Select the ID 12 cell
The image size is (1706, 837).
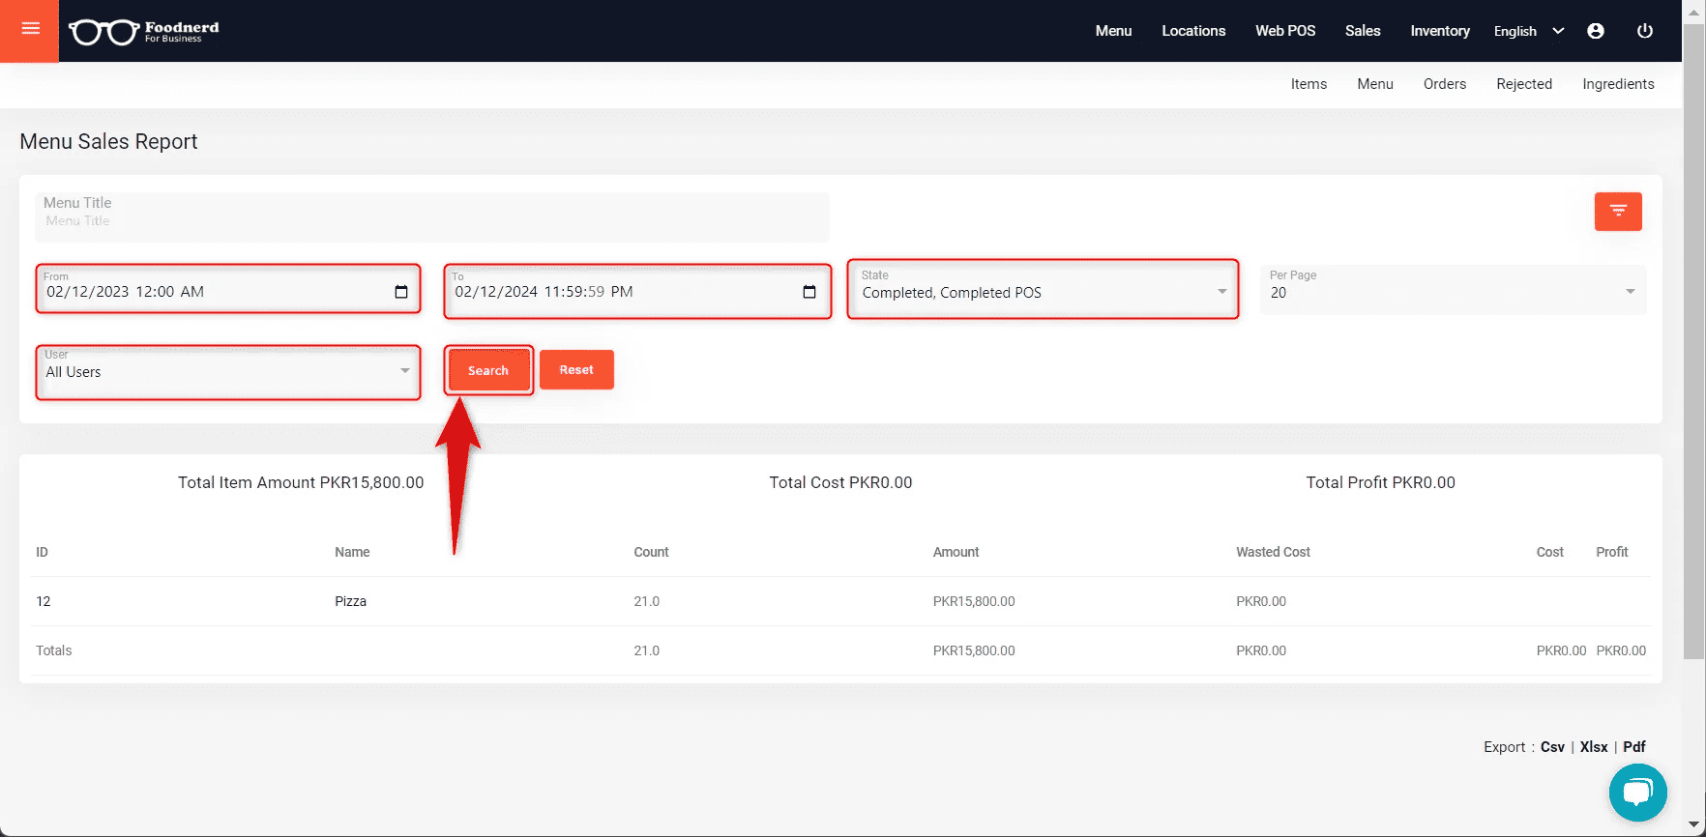click(43, 601)
